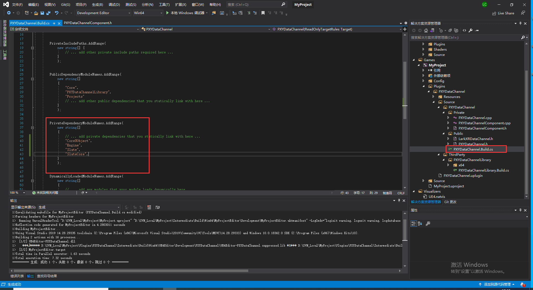
Task: Click the bookmark icon in the toolbar
Action: pyautogui.click(x=263, y=13)
